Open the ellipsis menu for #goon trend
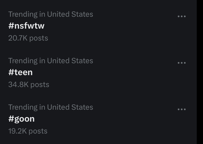 click(181, 109)
